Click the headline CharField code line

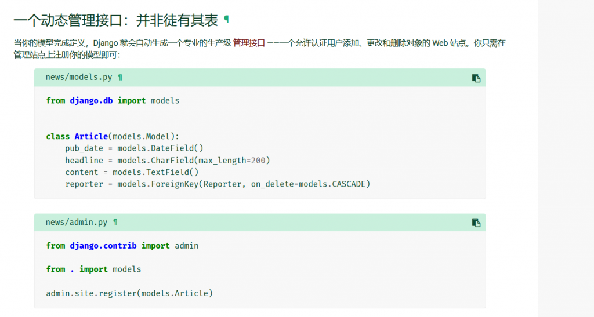167,161
